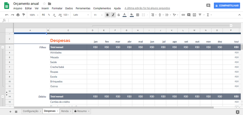This screenshot has height=115, width=243.
Task: Open the all sheets list icon
Action: (x=16, y=112)
